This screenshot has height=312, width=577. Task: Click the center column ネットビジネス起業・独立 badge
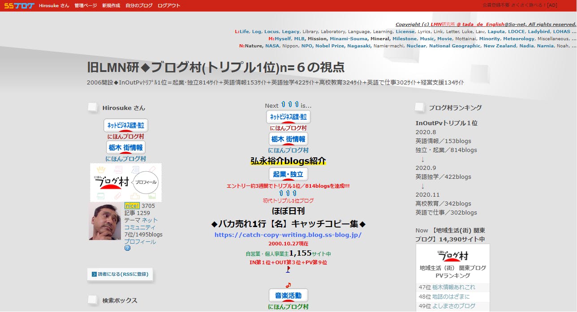point(288,117)
